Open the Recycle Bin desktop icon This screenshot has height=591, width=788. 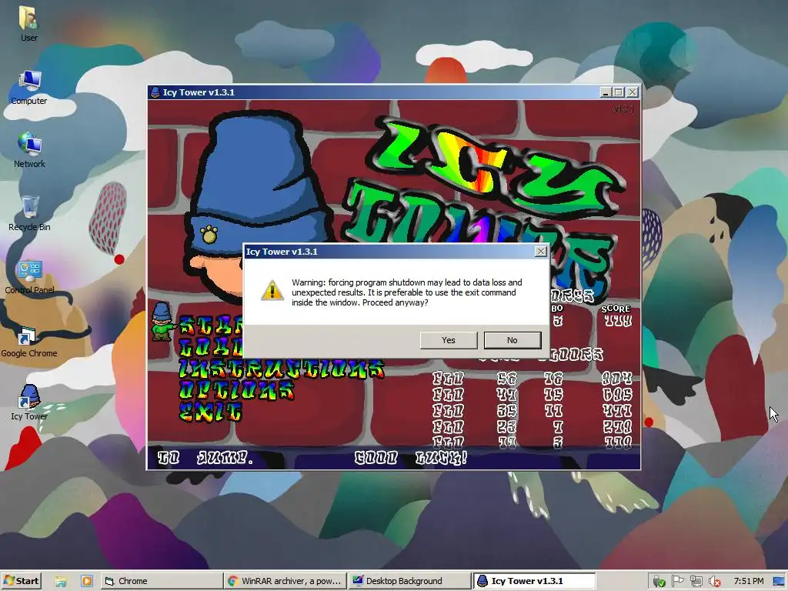[x=29, y=214]
